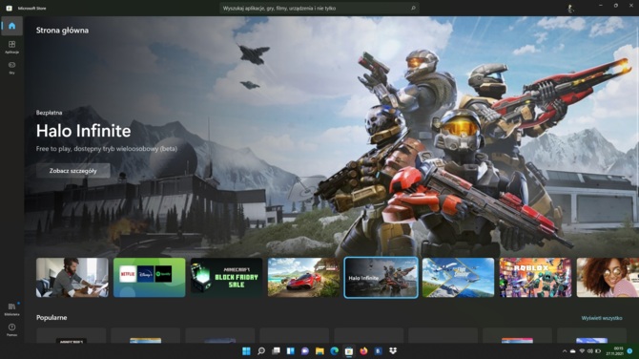Focus the store search field
This screenshot has width=639, height=359.
[x=319, y=8]
